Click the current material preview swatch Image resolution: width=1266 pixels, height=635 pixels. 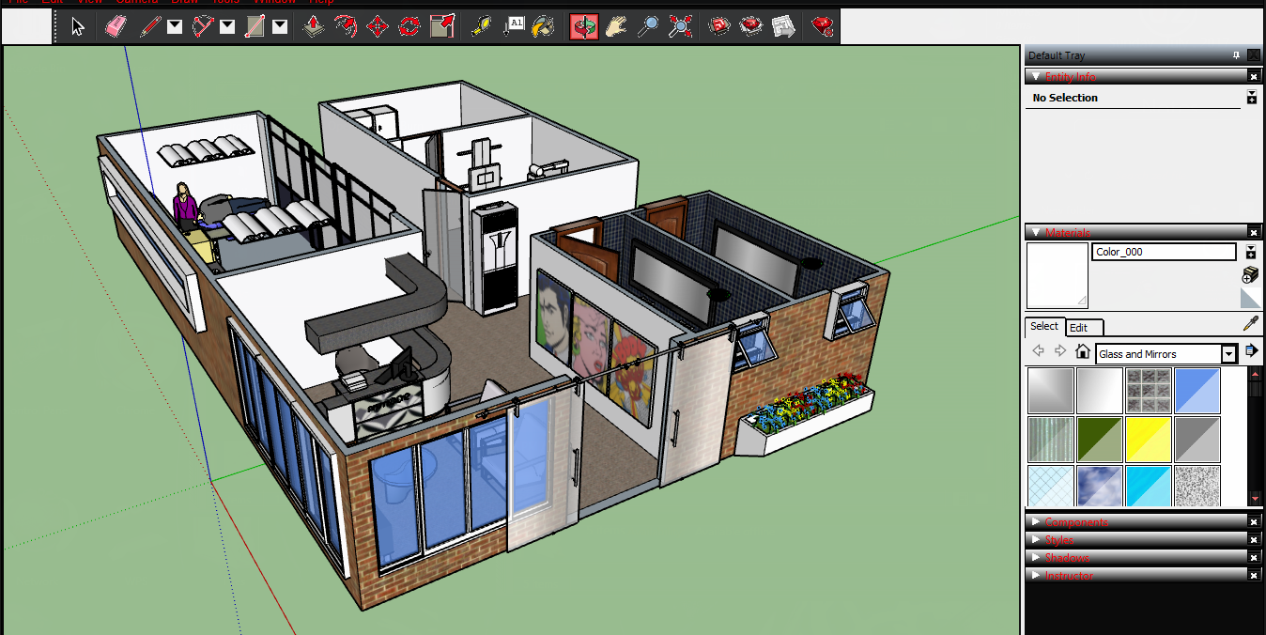pyautogui.click(x=1058, y=276)
